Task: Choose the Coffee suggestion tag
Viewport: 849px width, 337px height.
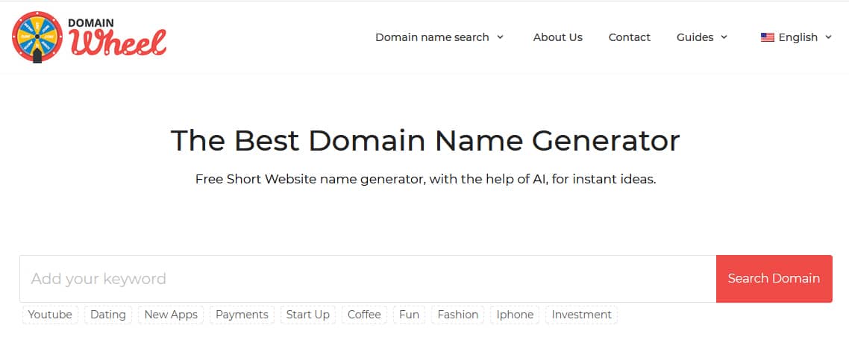Action: coord(364,315)
